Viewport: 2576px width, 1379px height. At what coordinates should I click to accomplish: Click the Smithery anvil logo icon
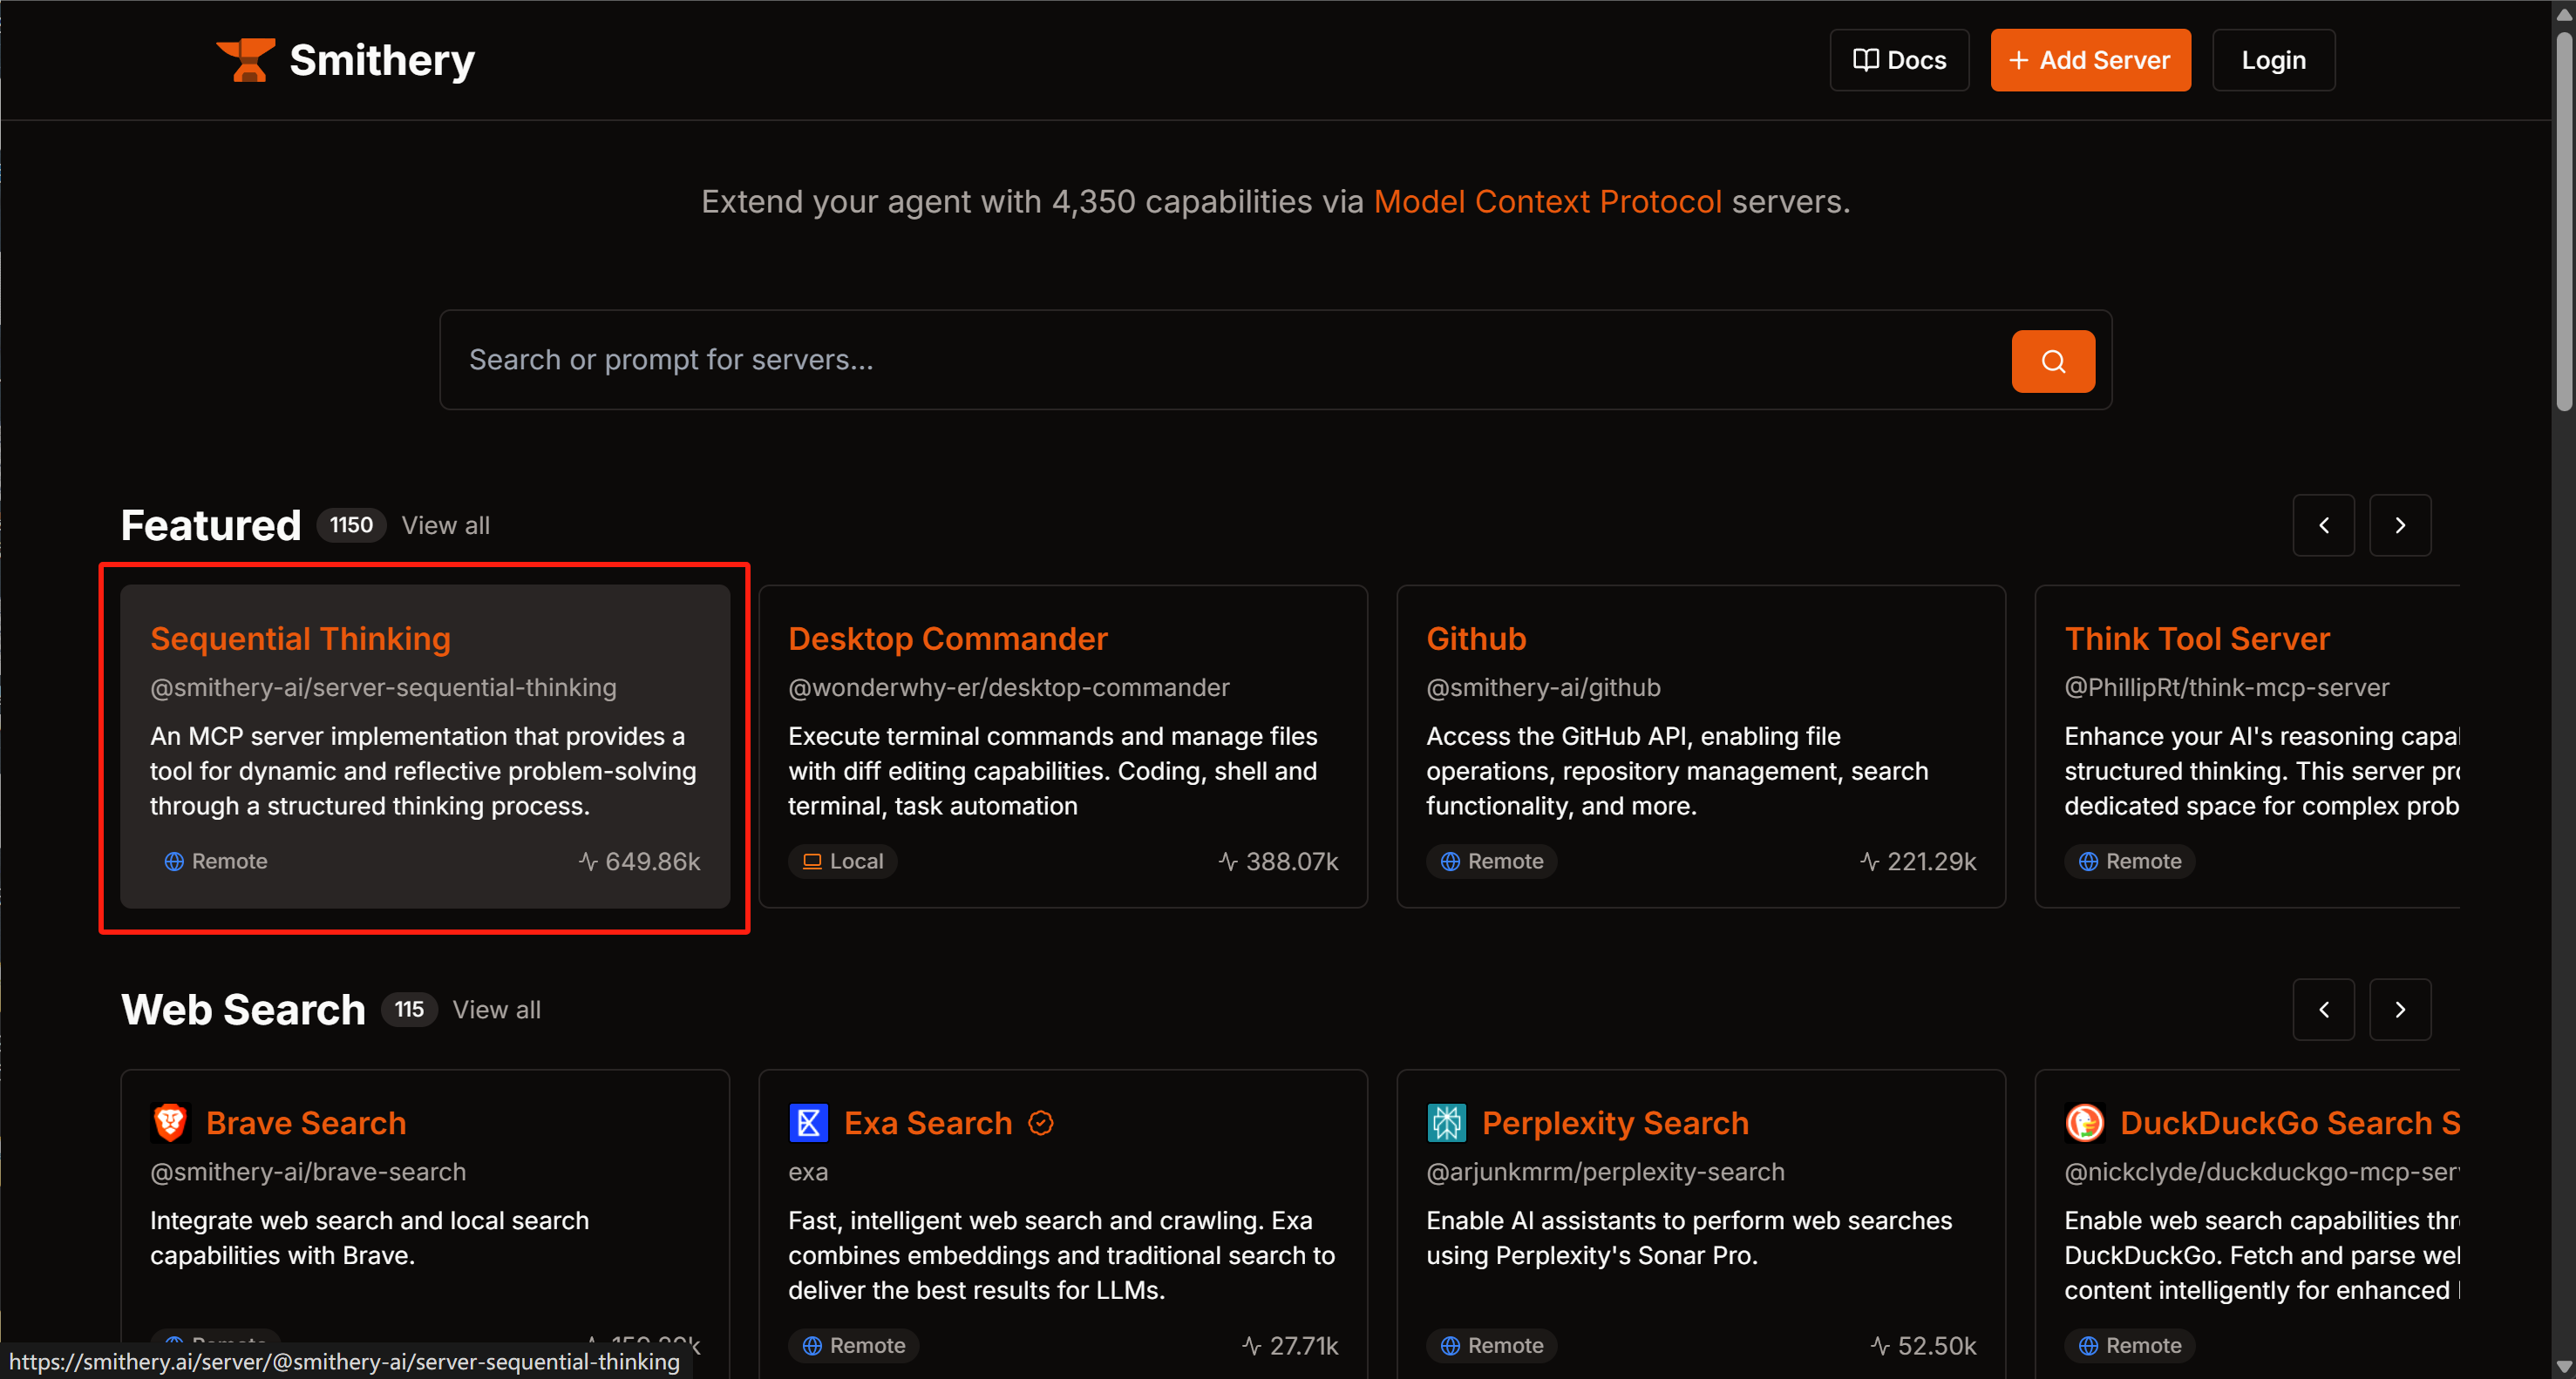[246, 60]
